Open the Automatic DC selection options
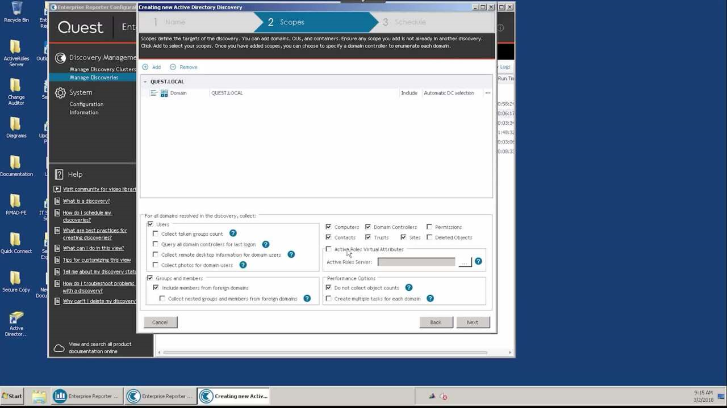This screenshot has width=727, height=408. click(449, 93)
